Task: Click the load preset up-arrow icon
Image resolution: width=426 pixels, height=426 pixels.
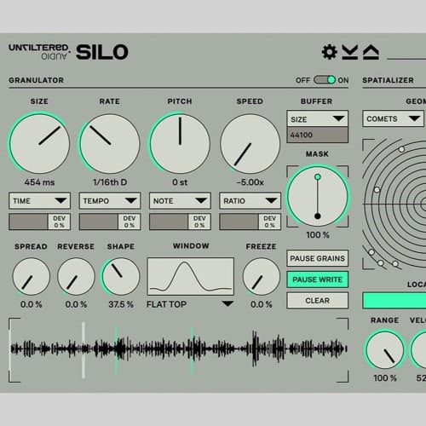Action: [x=371, y=52]
